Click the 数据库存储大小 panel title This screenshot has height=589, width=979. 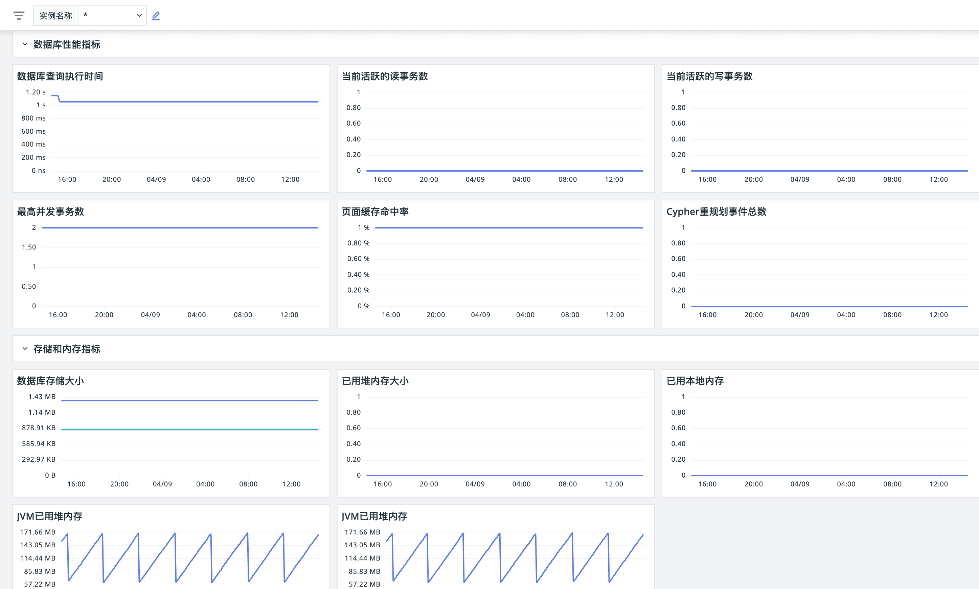[x=50, y=380]
